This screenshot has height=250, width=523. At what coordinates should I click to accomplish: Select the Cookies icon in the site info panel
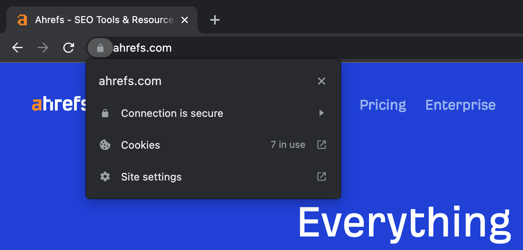coord(105,145)
